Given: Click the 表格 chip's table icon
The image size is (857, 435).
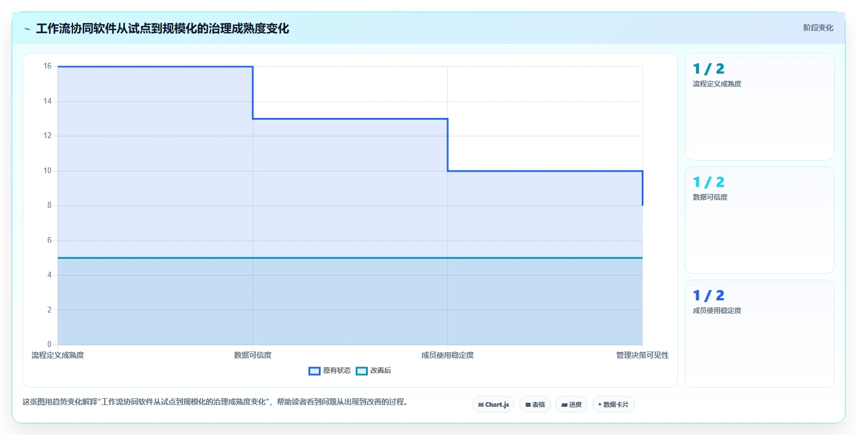Looking at the screenshot, I should click(x=528, y=405).
